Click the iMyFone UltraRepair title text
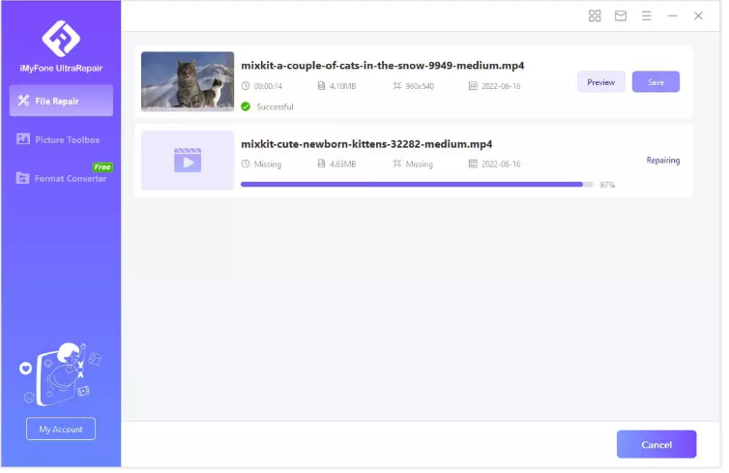This screenshot has width=729, height=473. (x=61, y=69)
